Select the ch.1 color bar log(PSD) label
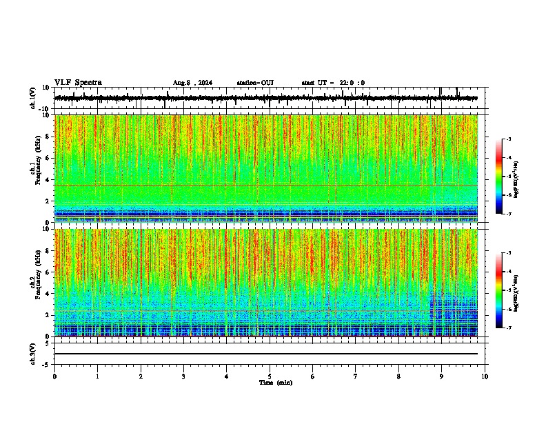546x422 pixels. (x=516, y=180)
